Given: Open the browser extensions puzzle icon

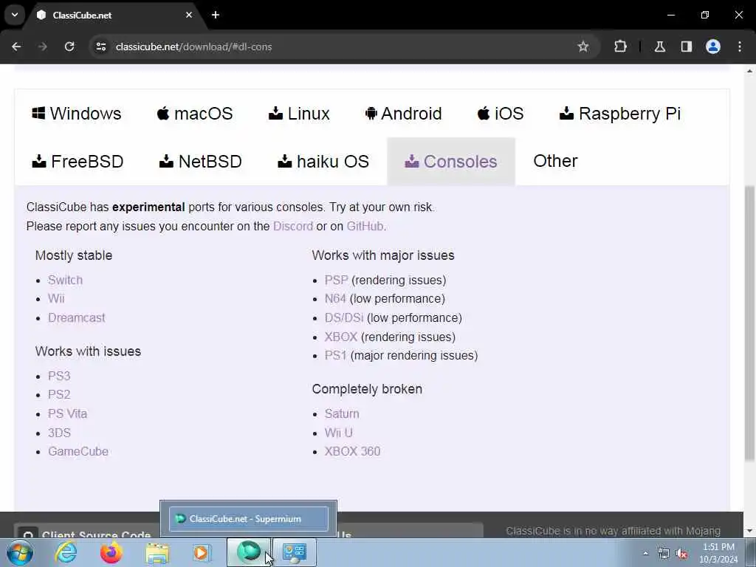Looking at the screenshot, I should tap(620, 47).
